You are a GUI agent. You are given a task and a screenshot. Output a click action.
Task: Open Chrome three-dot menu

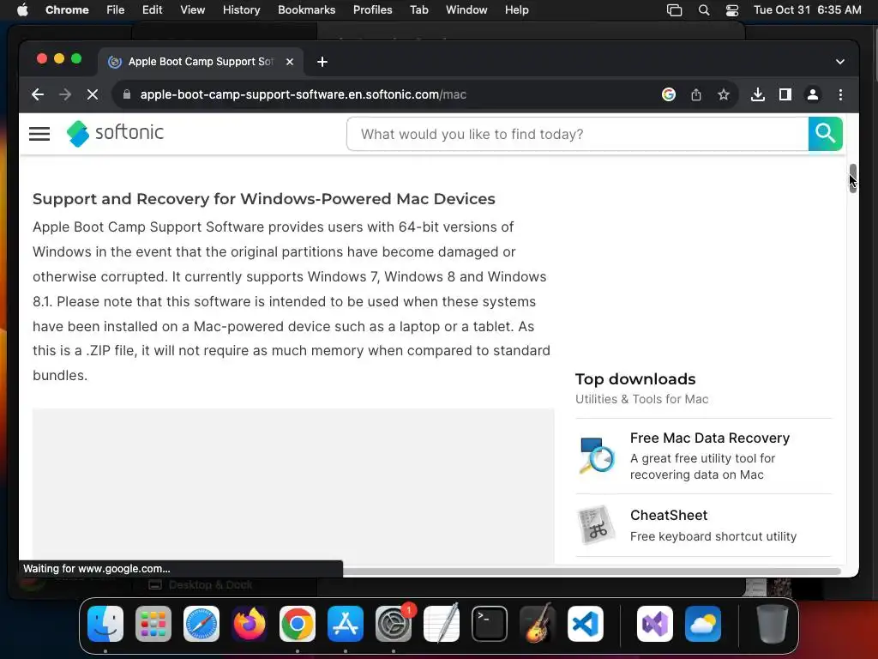840,94
